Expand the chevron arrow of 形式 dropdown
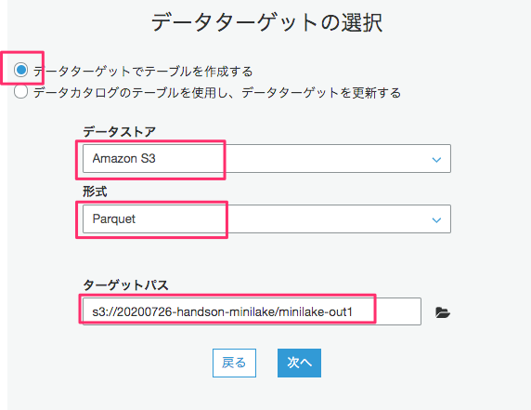This screenshot has width=531, height=410. [436, 220]
